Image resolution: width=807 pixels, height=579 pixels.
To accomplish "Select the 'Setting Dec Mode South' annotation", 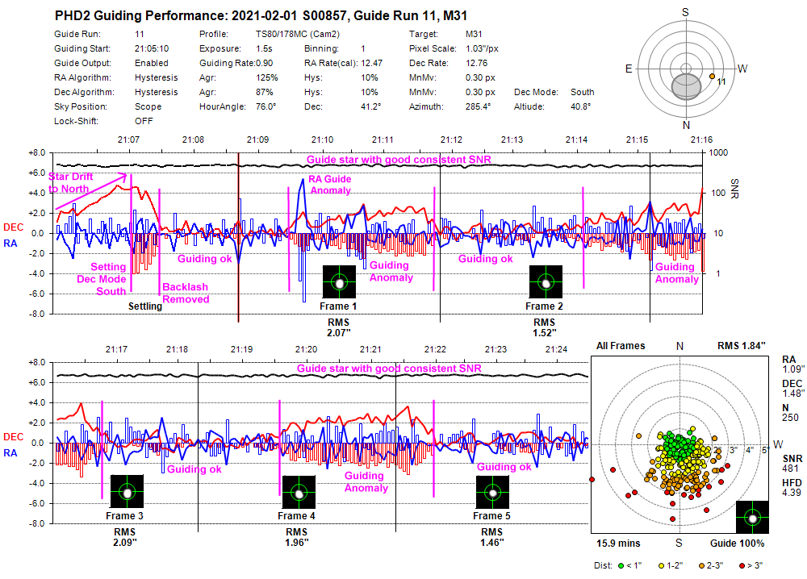I will pyautogui.click(x=102, y=279).
